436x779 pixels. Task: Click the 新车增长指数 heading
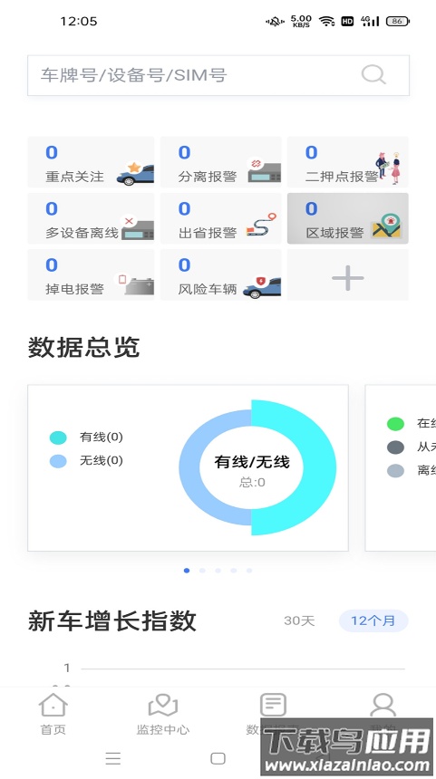point(111,621)
